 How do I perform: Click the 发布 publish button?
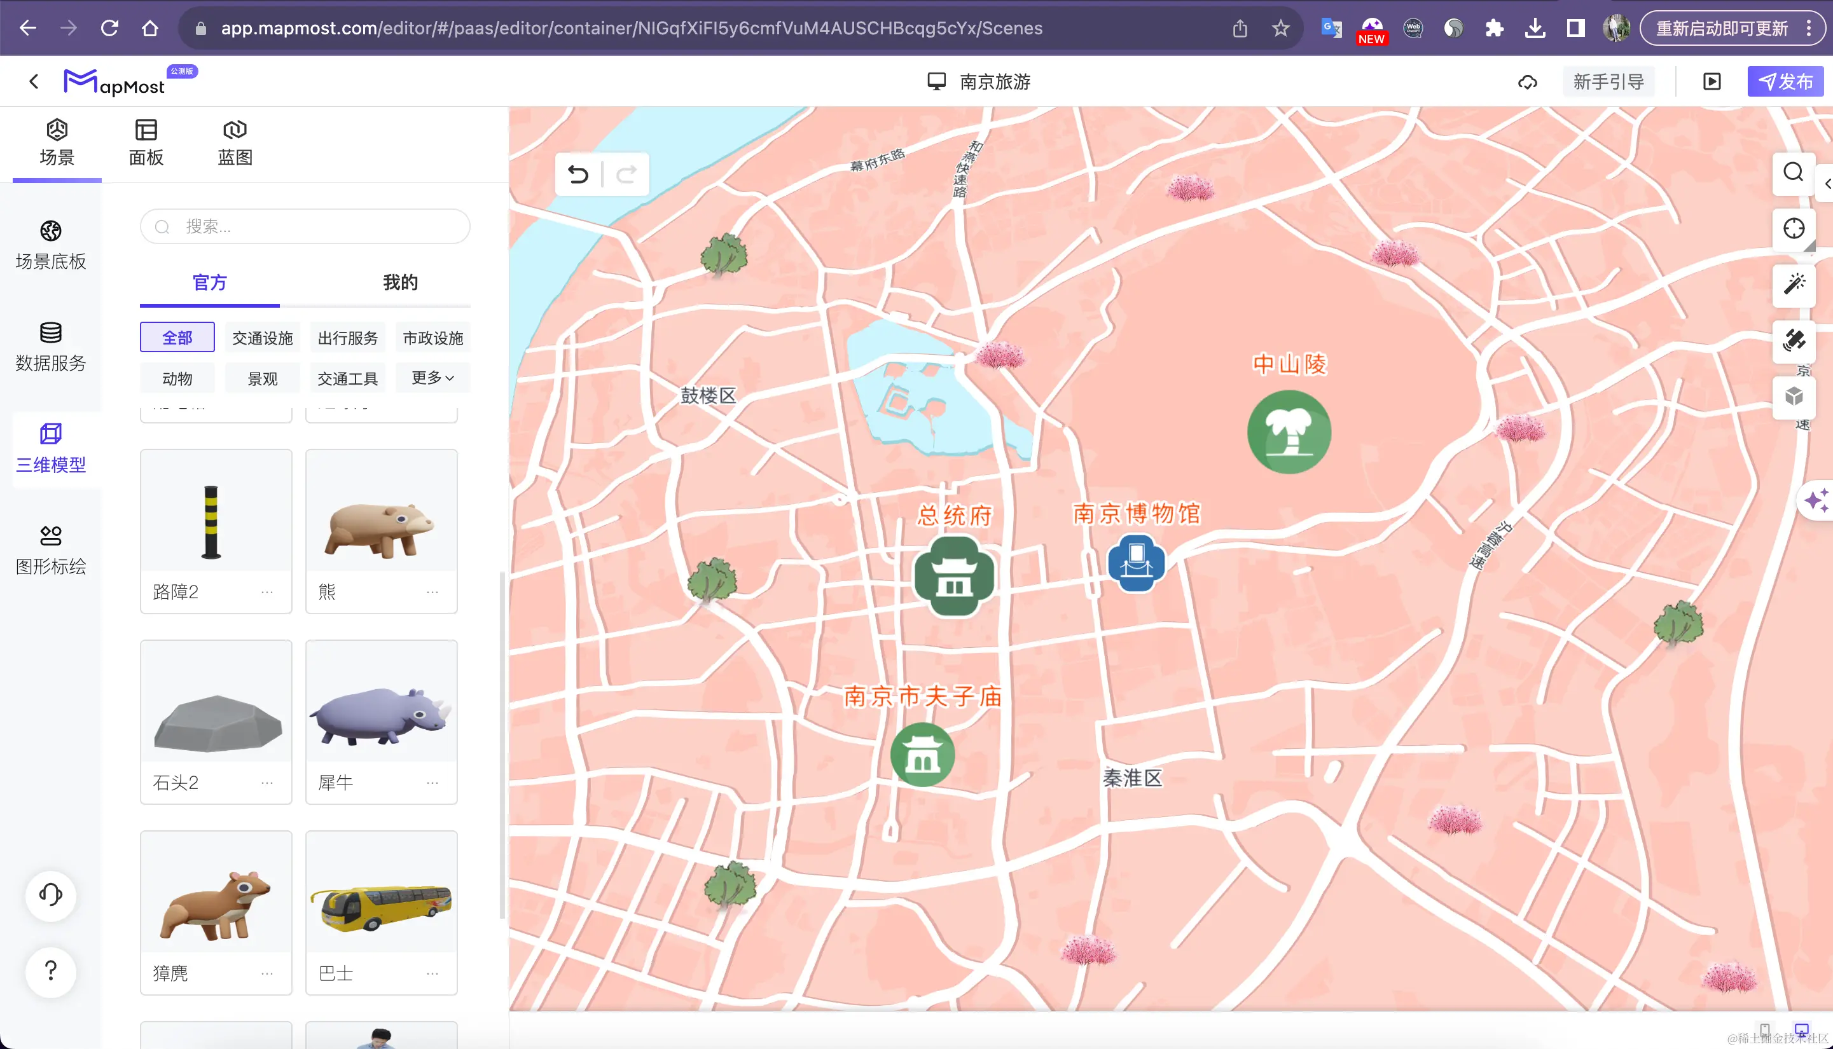[x=1785, y=81]
